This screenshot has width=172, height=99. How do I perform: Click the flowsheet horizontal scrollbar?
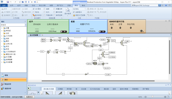coord(98,81)
